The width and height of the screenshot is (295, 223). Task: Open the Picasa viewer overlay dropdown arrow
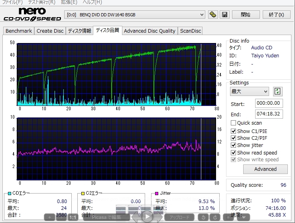point(244,217)
